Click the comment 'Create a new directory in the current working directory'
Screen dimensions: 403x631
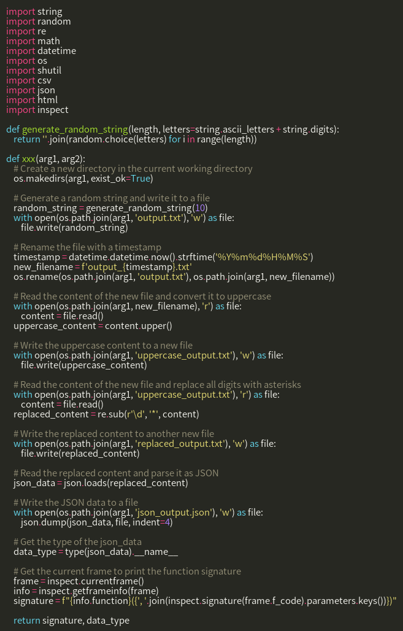click(x=132, y=169)
